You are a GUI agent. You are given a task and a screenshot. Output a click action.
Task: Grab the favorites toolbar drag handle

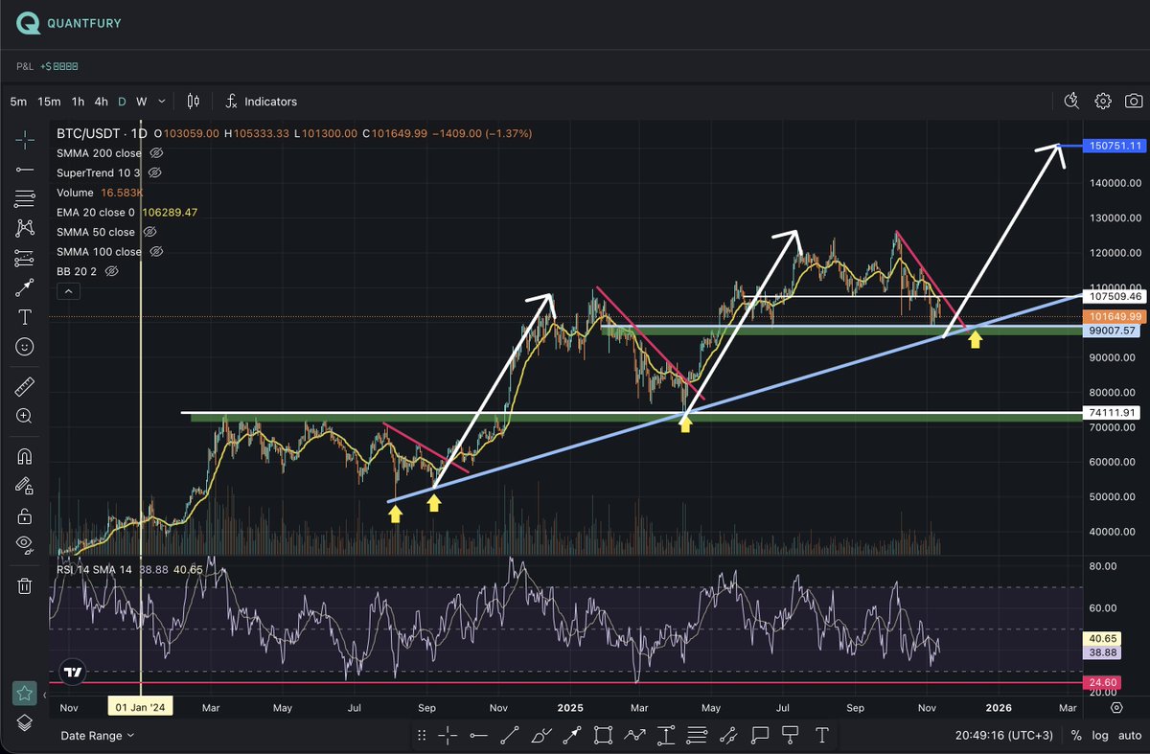pyautogui.click(x=421, y=735)
